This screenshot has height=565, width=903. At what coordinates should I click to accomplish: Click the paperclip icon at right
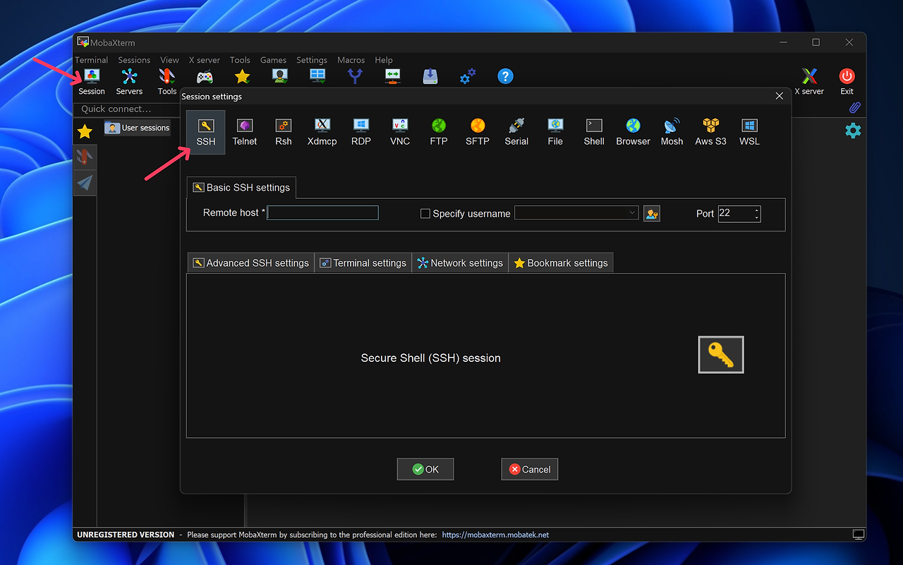click(x=854, y=108)
